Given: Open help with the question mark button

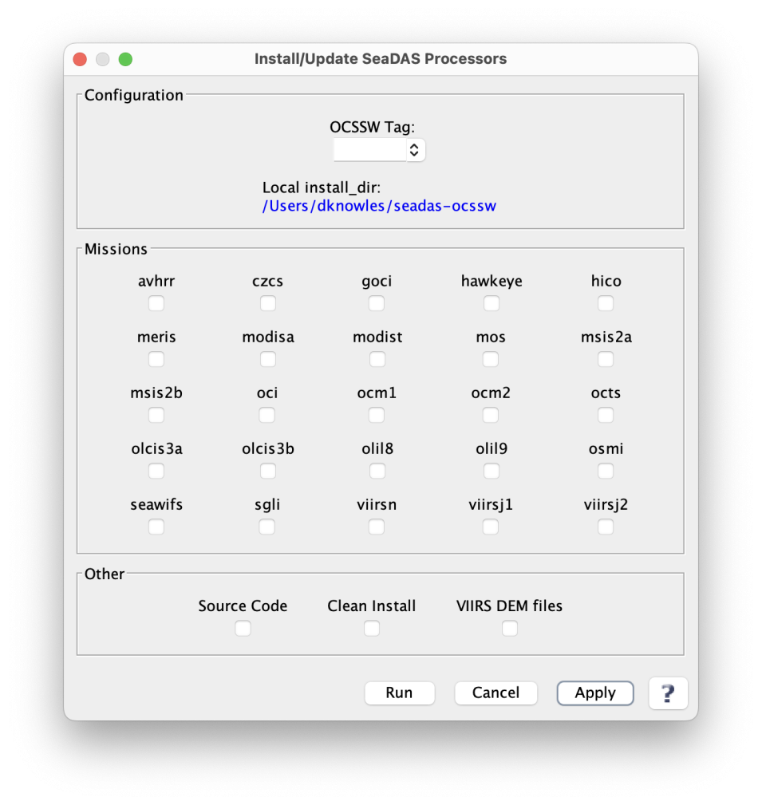Looking at the screenshot, I should click(668, 693).
